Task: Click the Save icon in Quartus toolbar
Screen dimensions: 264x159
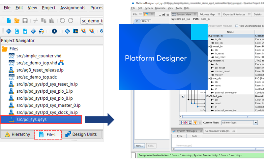Action: click(25, 21)
